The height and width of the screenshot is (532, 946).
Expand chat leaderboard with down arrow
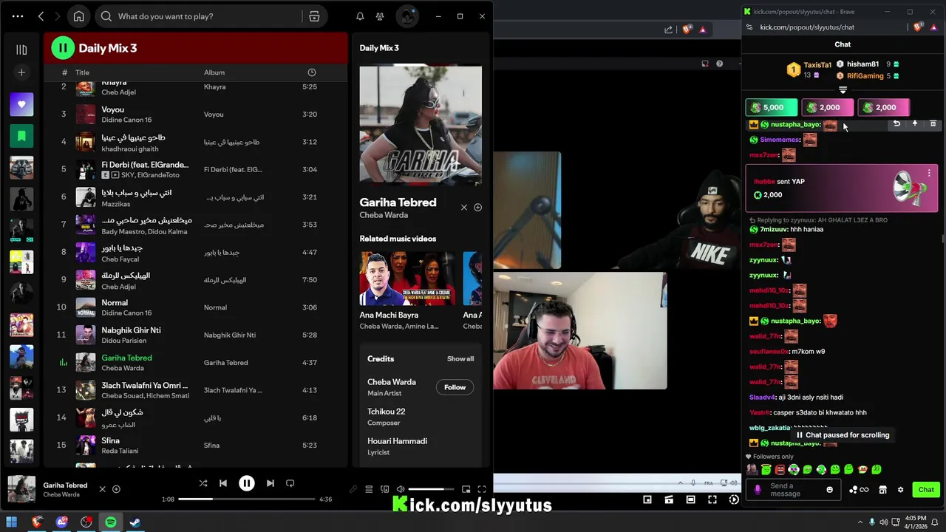pyautogui.click(x=843, y=90)
